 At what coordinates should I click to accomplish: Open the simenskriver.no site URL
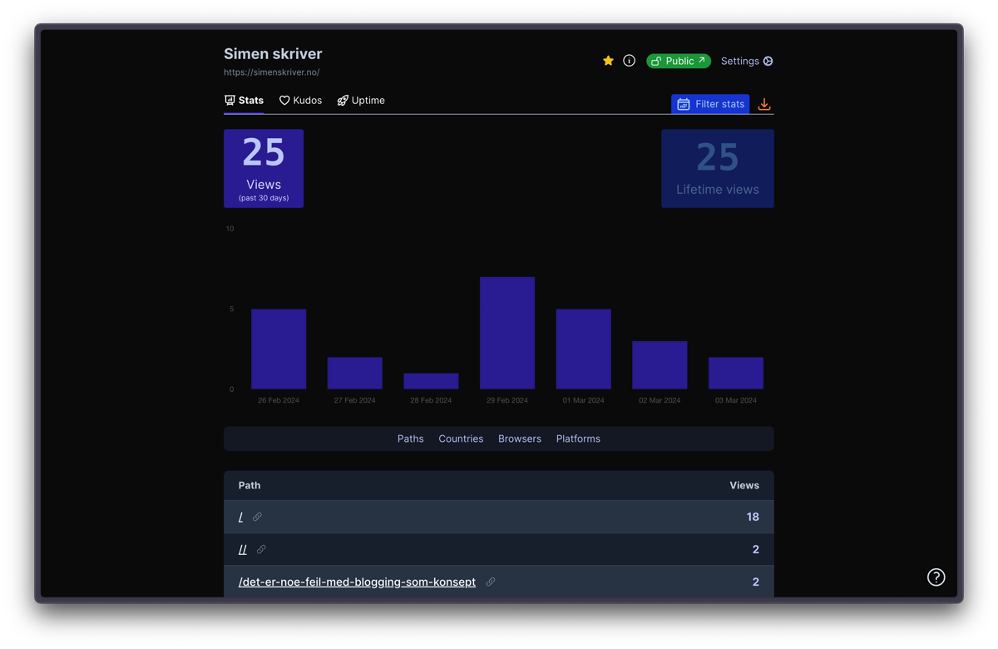pos(271,72)
